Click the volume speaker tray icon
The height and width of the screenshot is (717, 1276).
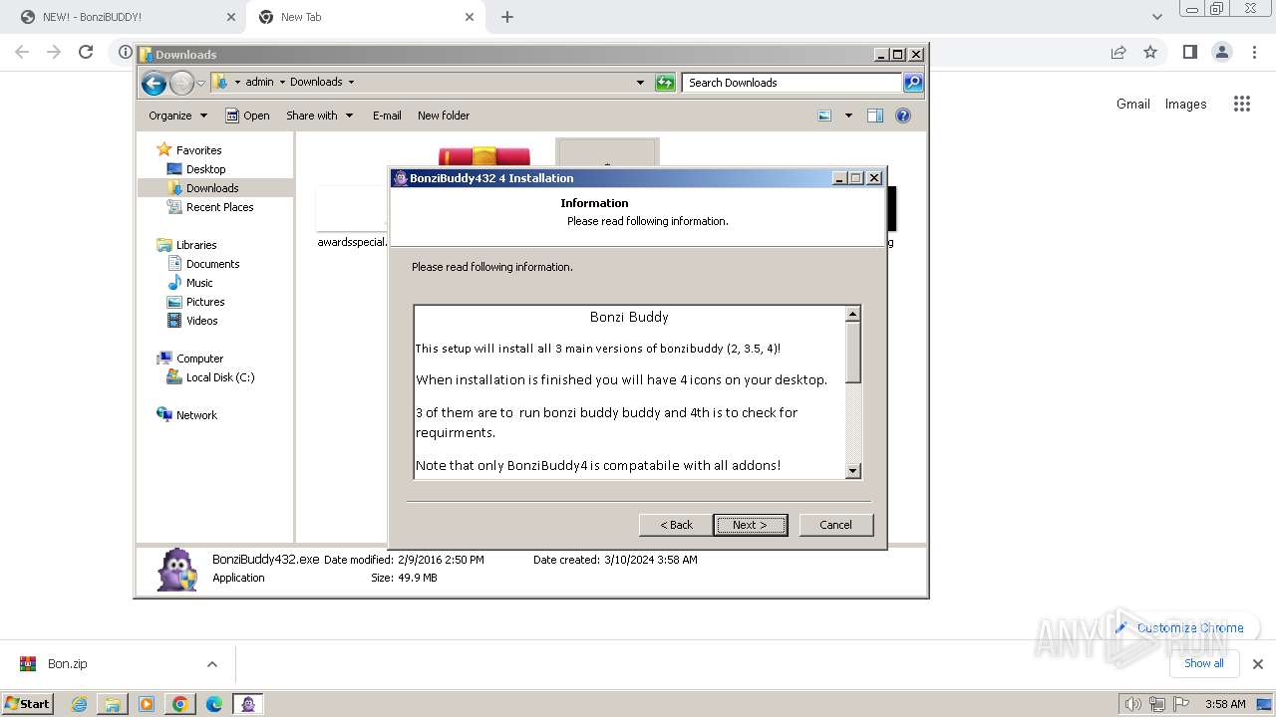(1132, 704)
